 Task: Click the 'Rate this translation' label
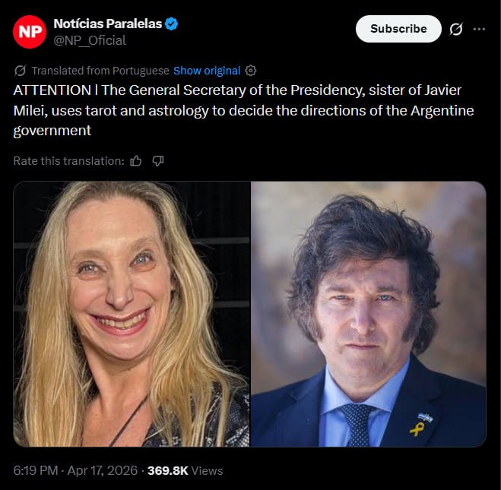click(68, 161)
